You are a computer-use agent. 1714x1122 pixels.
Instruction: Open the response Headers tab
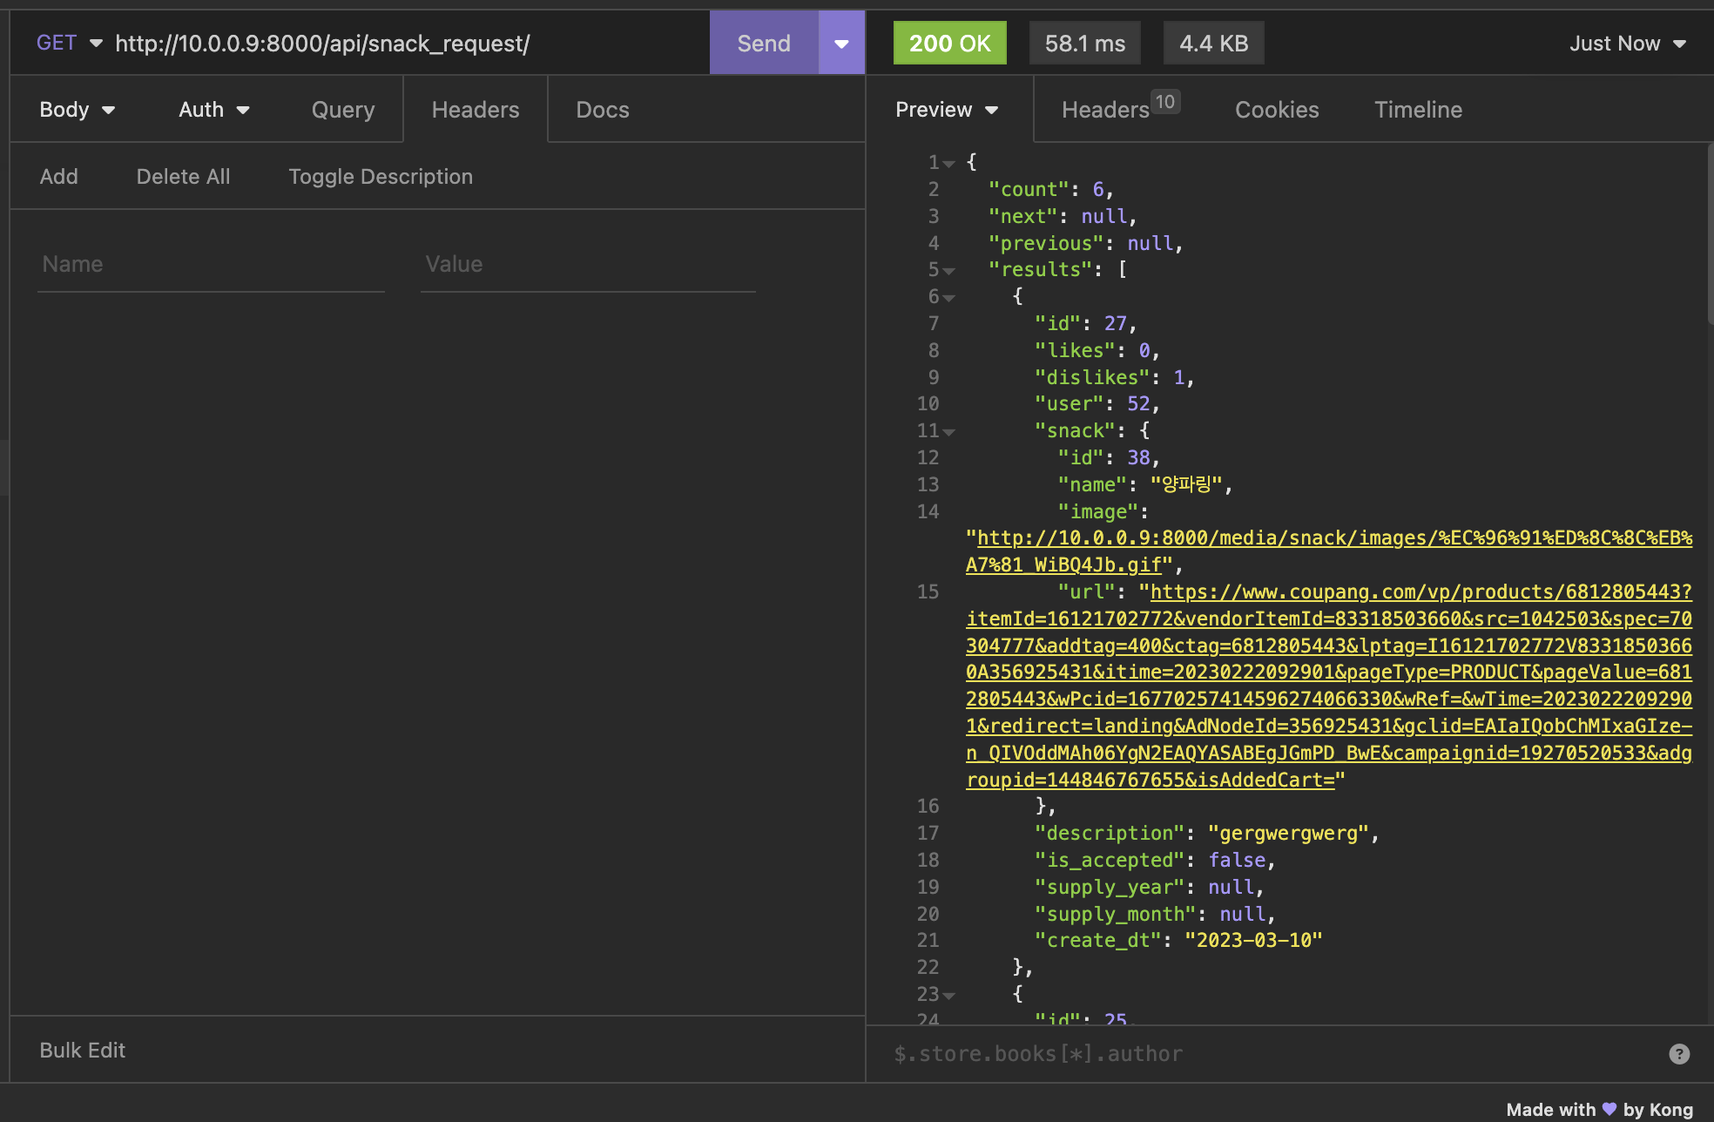(1105, 110)
